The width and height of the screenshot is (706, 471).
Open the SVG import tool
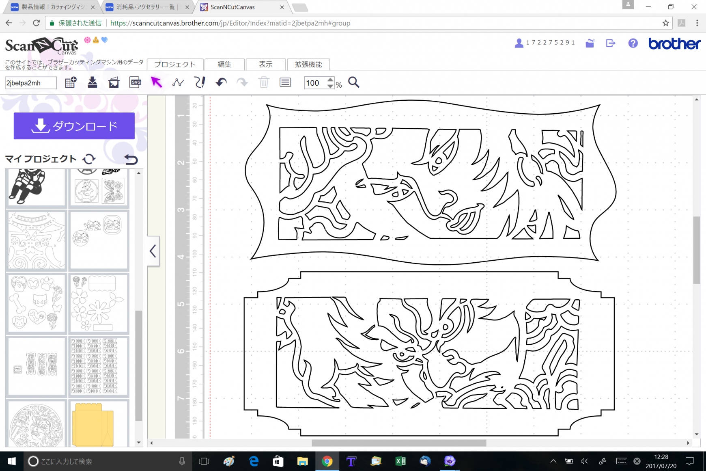pyautogui.click(x=135, y=82)
